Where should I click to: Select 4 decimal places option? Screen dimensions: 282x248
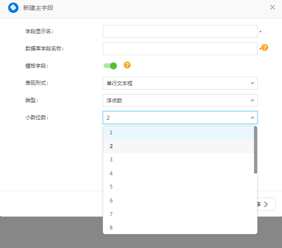pyautogui.click(x=178, y=174)
